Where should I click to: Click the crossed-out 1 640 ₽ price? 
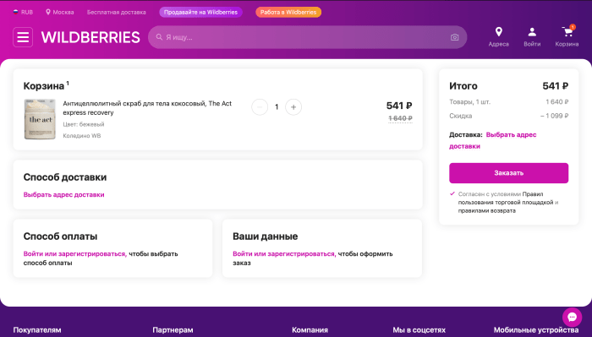(x=400, y=118)
